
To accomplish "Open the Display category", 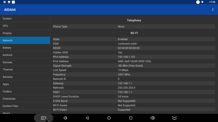I will pyautogui.click(x=25, y=33).
